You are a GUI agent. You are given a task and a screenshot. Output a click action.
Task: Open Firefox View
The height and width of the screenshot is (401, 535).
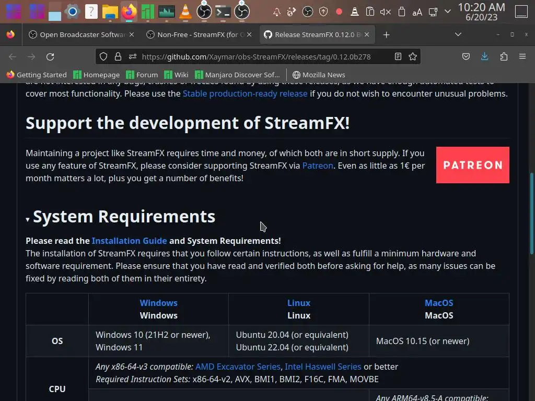(10, 34)
